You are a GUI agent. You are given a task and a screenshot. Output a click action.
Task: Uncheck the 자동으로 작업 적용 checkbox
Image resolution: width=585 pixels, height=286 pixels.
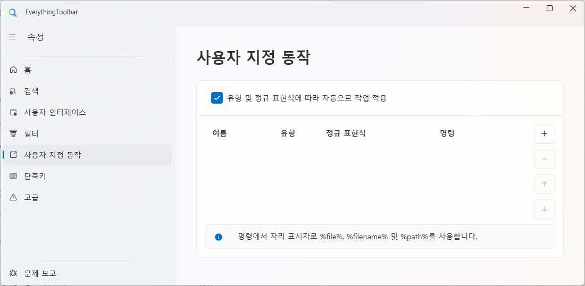(x=217, y=98)
